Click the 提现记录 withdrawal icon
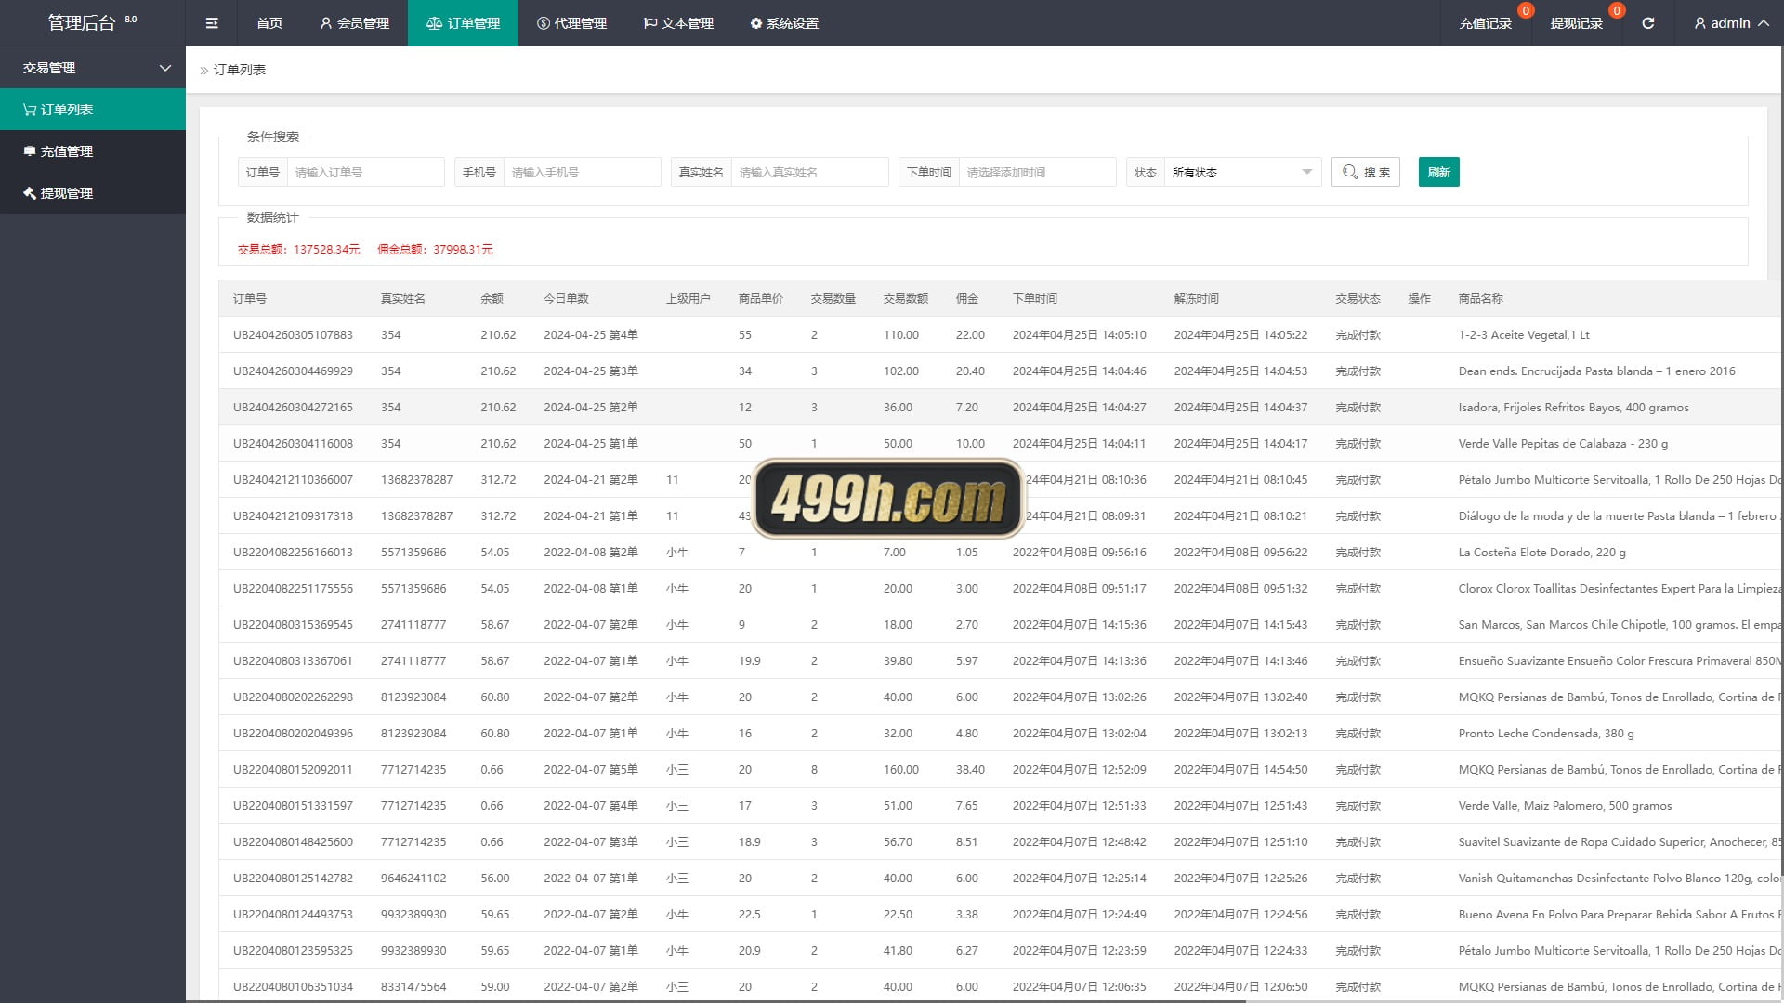Image resolution: width=1784 pixels, height=1003 pixels. 1575,22
